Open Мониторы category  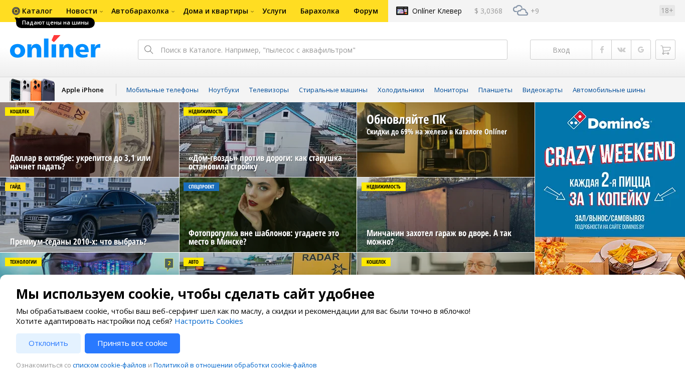coord(451,90)
